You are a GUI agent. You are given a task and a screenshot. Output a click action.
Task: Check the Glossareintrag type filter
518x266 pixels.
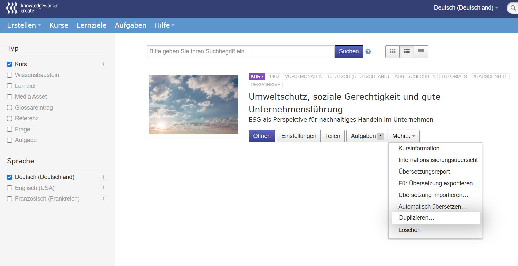pos(10,108)
